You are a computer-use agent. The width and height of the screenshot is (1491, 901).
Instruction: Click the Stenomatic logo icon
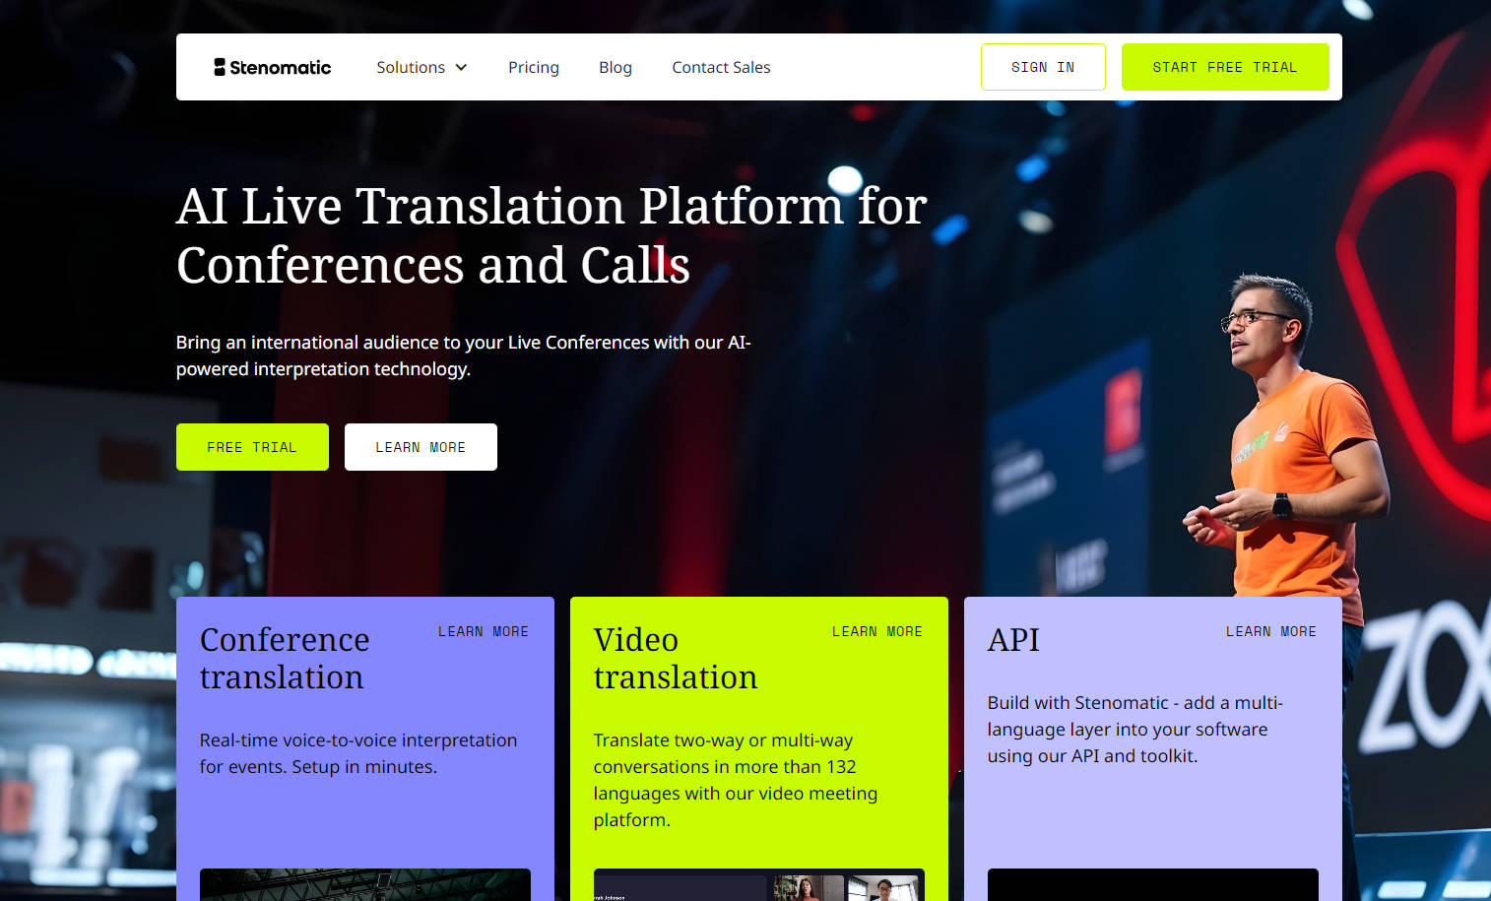coord(220,67)
